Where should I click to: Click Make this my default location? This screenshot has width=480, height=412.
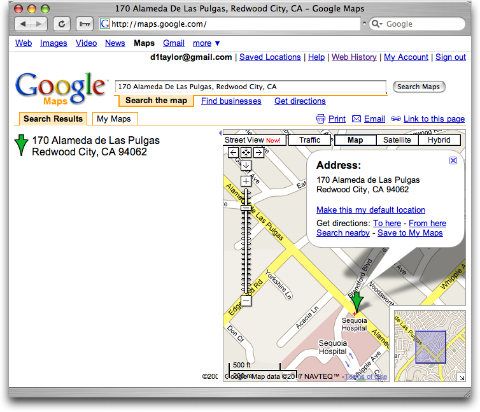point(371,210)
